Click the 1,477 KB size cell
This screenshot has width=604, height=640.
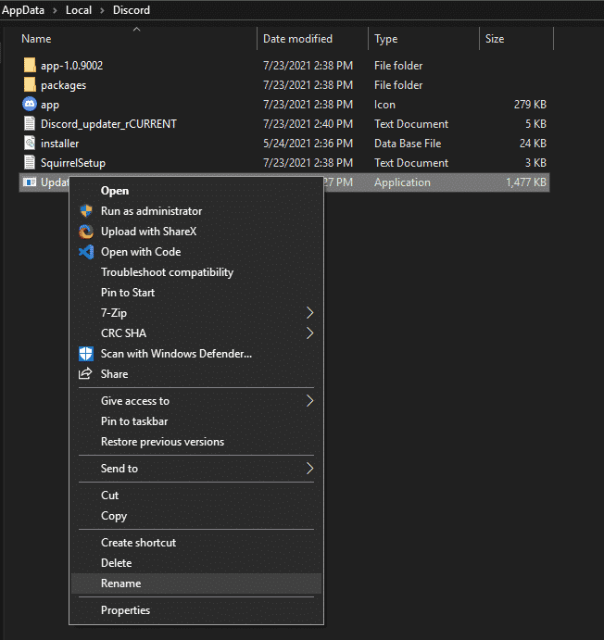tap(526, 182)
